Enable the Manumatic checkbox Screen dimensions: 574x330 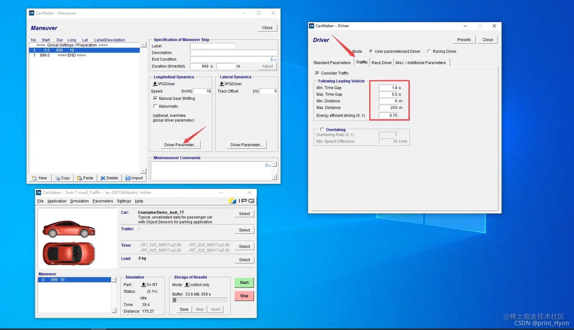click(155, 106)
